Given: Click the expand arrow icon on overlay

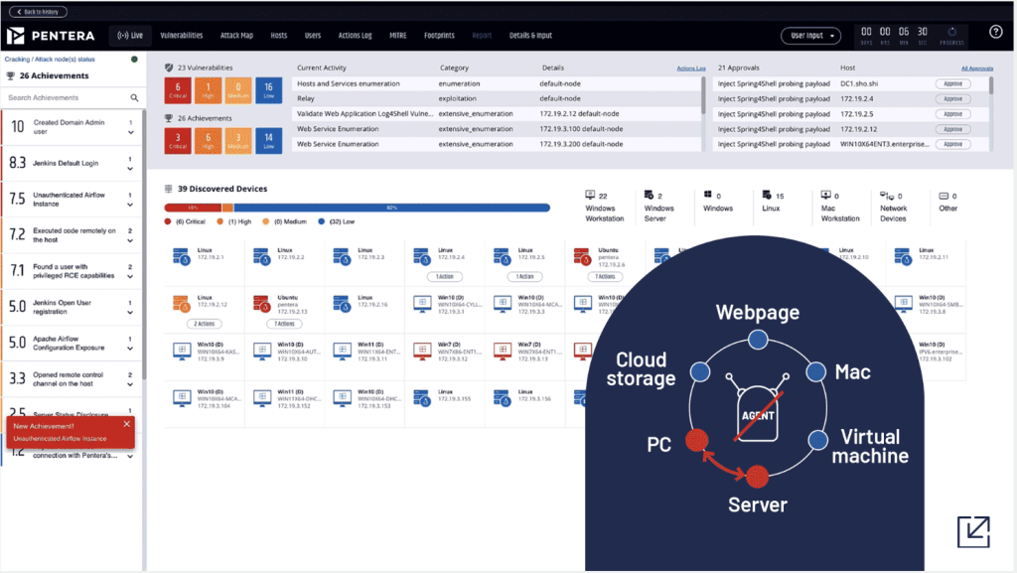Looking at the screenshot, I should (973, 531).
